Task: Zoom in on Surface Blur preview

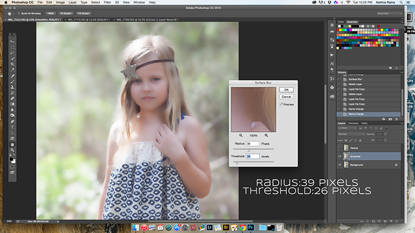Action: (x=267, y=135)
